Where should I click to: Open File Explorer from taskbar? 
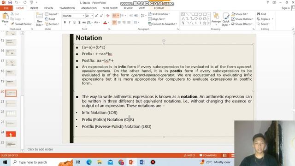(x=100, y=162)
